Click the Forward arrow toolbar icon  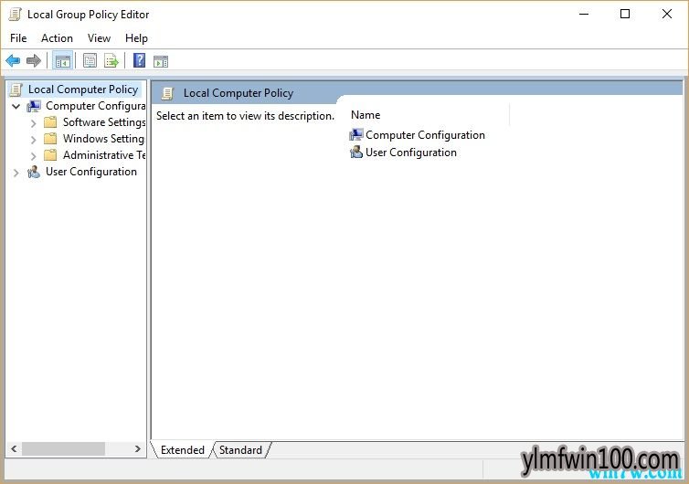pyautogui.click(x=34, y=60)
